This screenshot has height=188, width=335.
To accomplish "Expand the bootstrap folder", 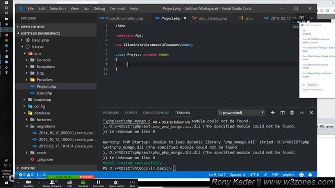I will [x=42, y=100].
